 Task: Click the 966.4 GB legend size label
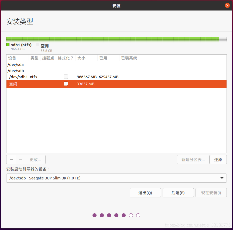tap(18, 49)
